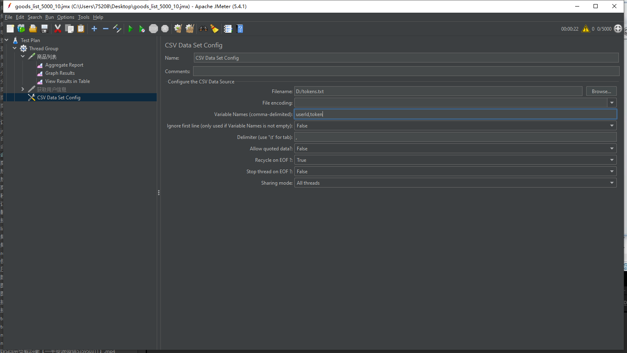Select Aggregate Report listener
627x353 pixels.
(64, 65)
